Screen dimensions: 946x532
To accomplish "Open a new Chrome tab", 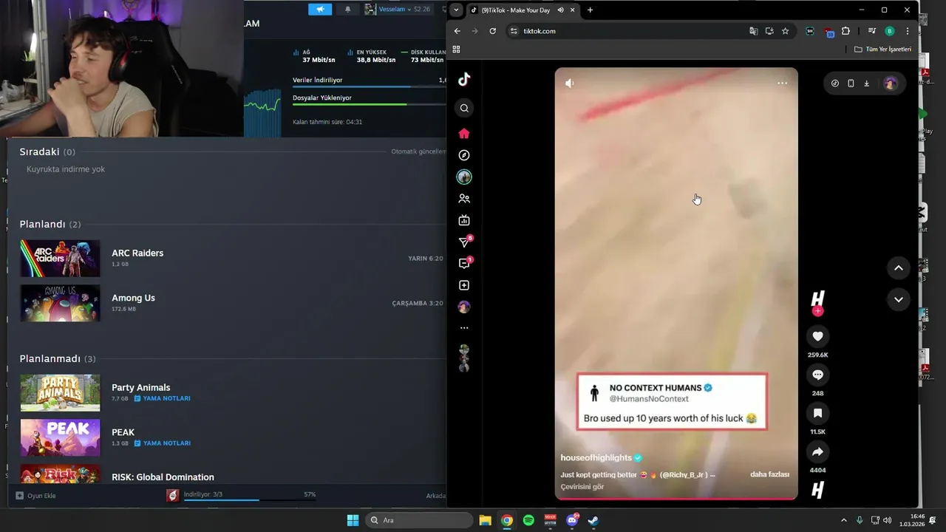I will pos(590,10).
